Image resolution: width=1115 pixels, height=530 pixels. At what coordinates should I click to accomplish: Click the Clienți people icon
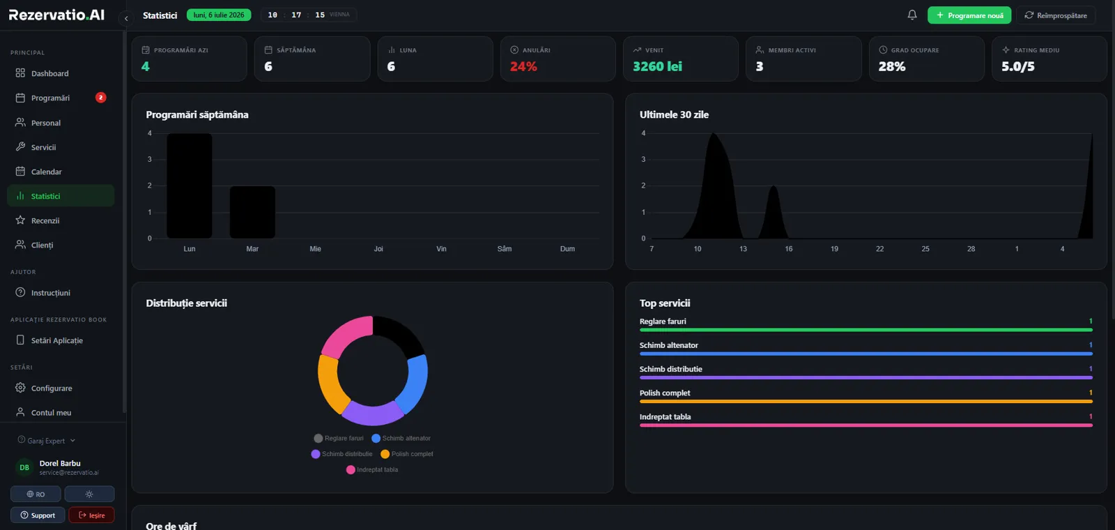point(20,245)
